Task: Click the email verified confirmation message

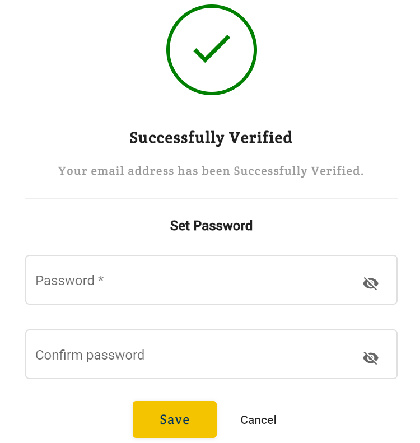Action: [211, 171]
